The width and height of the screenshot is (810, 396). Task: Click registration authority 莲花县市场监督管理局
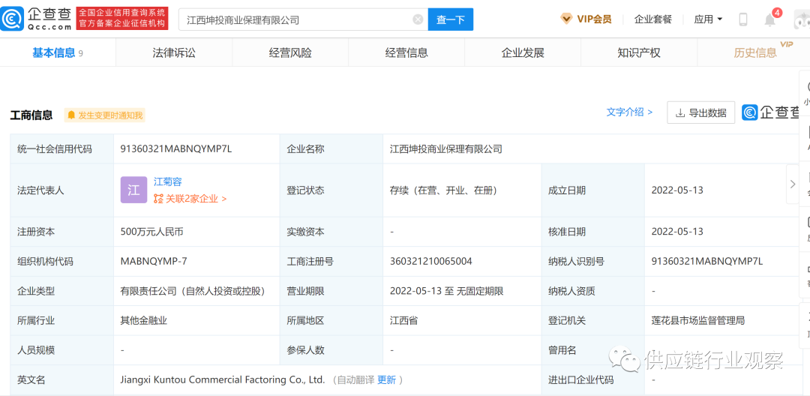pos(698,320)
